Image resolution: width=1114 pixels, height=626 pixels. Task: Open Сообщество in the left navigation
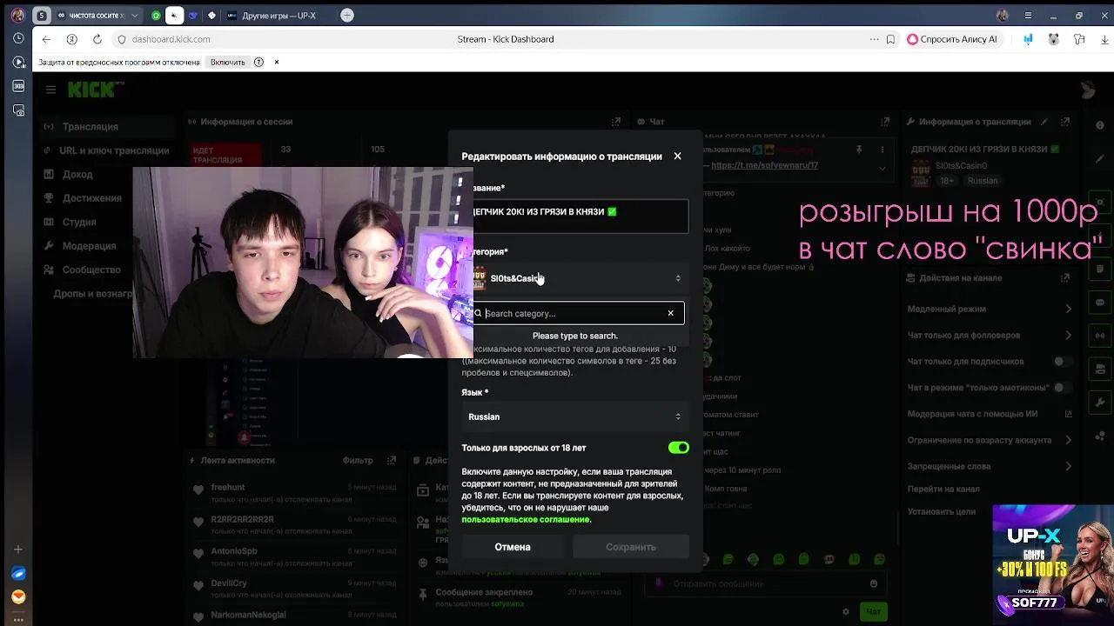[x=83, y=270]
